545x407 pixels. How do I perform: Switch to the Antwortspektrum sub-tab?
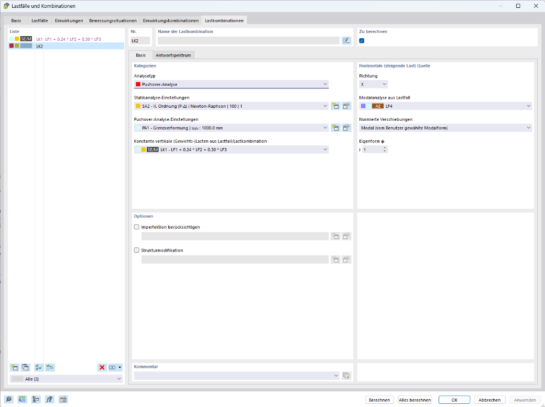(173, 55)
